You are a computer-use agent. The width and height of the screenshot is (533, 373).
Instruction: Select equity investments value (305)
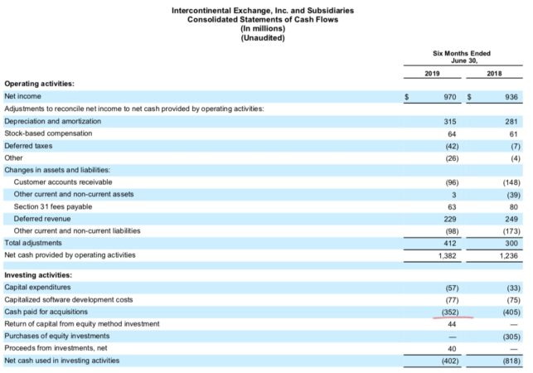511,337
